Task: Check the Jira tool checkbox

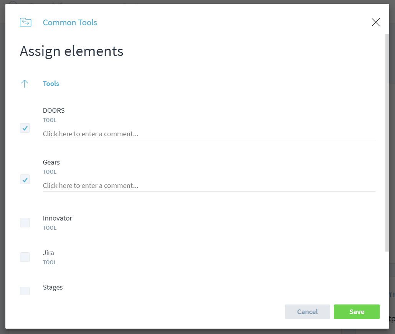Action: [x=25, y=257]
